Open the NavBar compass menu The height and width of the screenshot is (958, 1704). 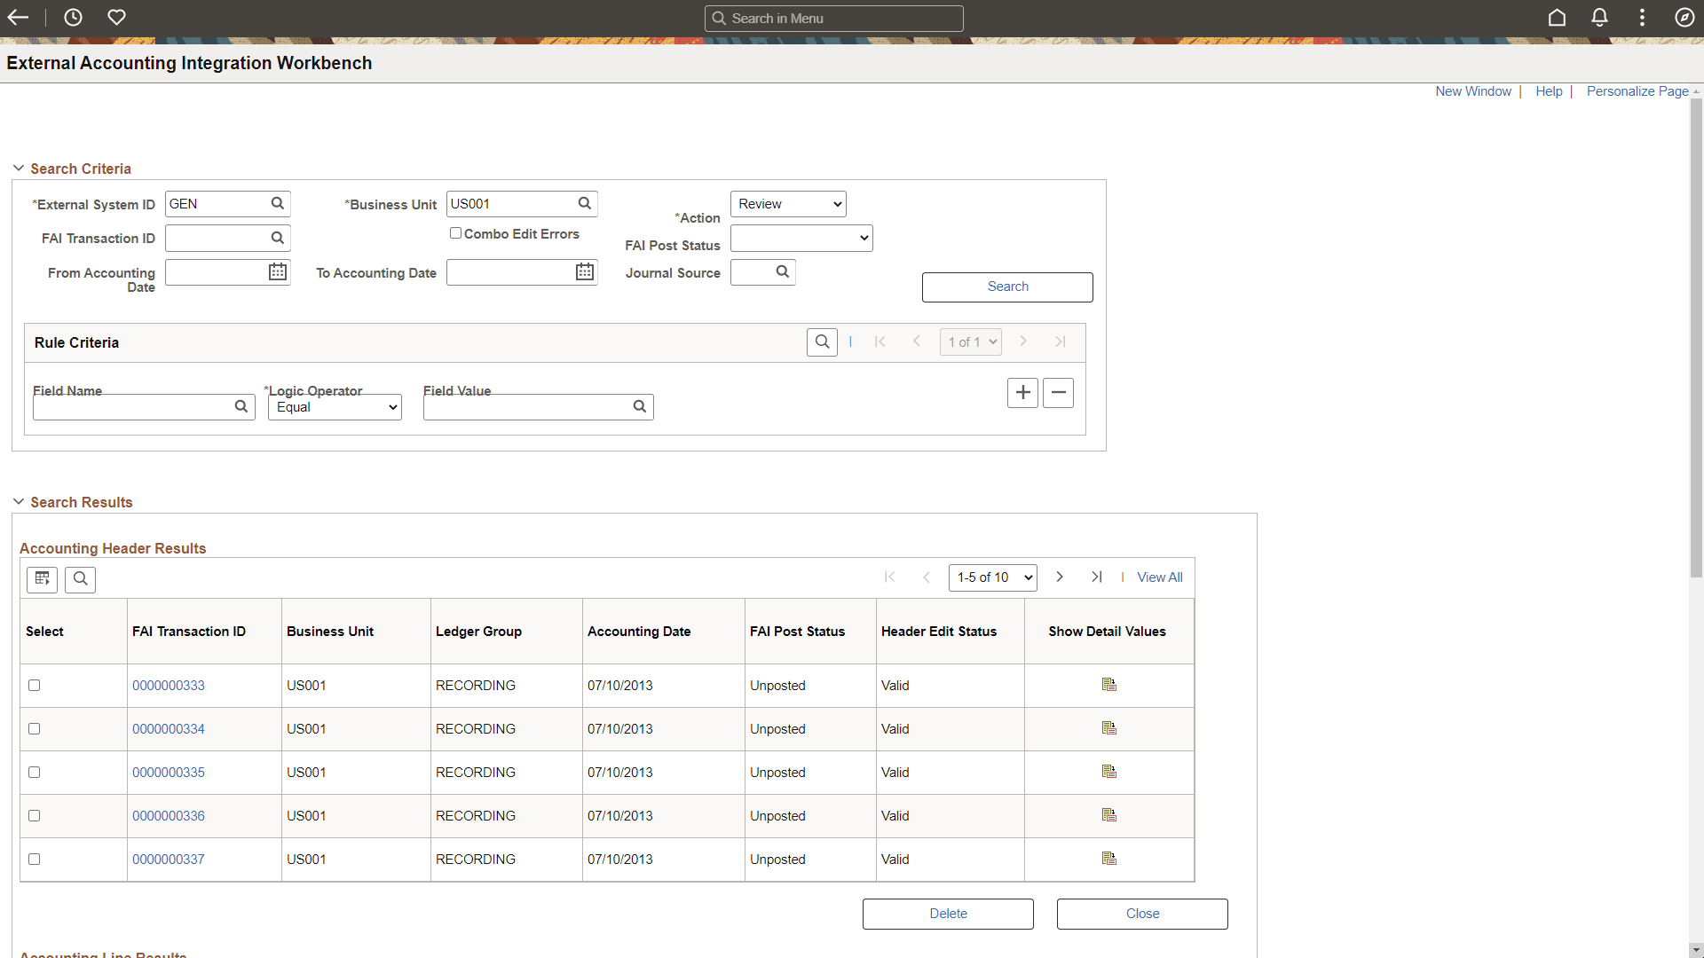[x=1684, y=17]
